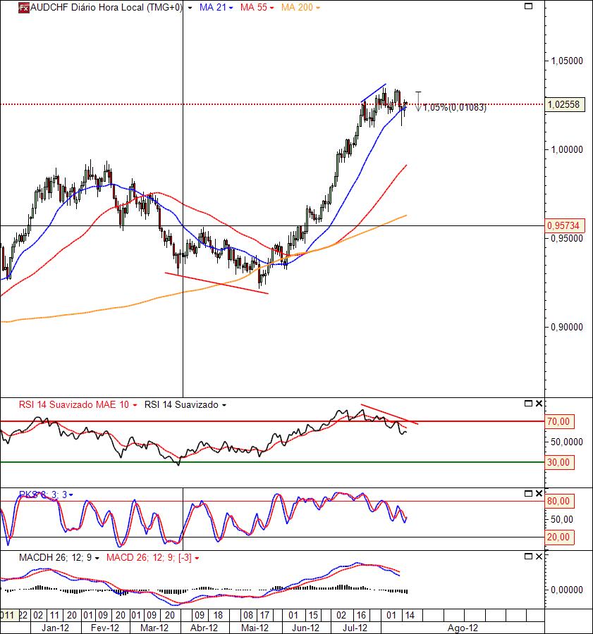Click the MACD 0,00000 axis label

pyautogui.click(x=567, y=590)
